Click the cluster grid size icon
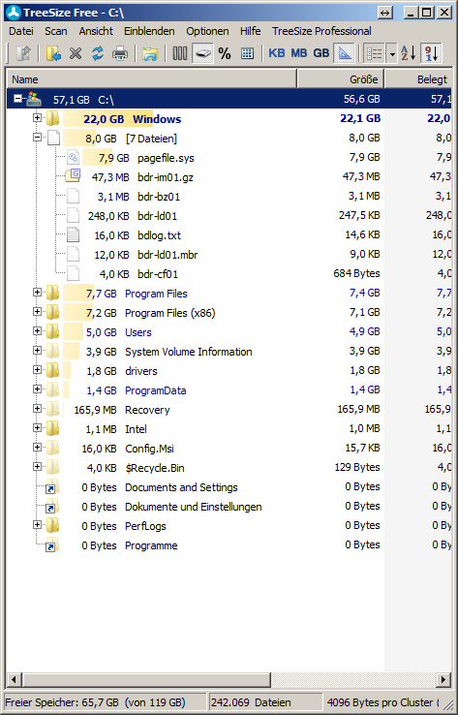458x715 pixels. pos(247,54)
